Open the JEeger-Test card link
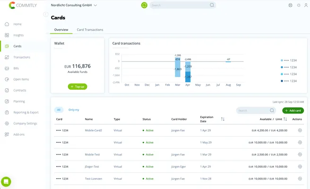310x189 pixels. coord(92,166)
